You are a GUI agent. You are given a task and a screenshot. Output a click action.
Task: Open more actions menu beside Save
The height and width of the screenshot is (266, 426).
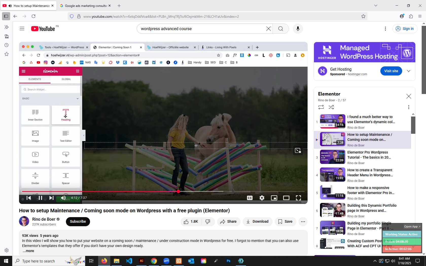[x=303, y=222]
